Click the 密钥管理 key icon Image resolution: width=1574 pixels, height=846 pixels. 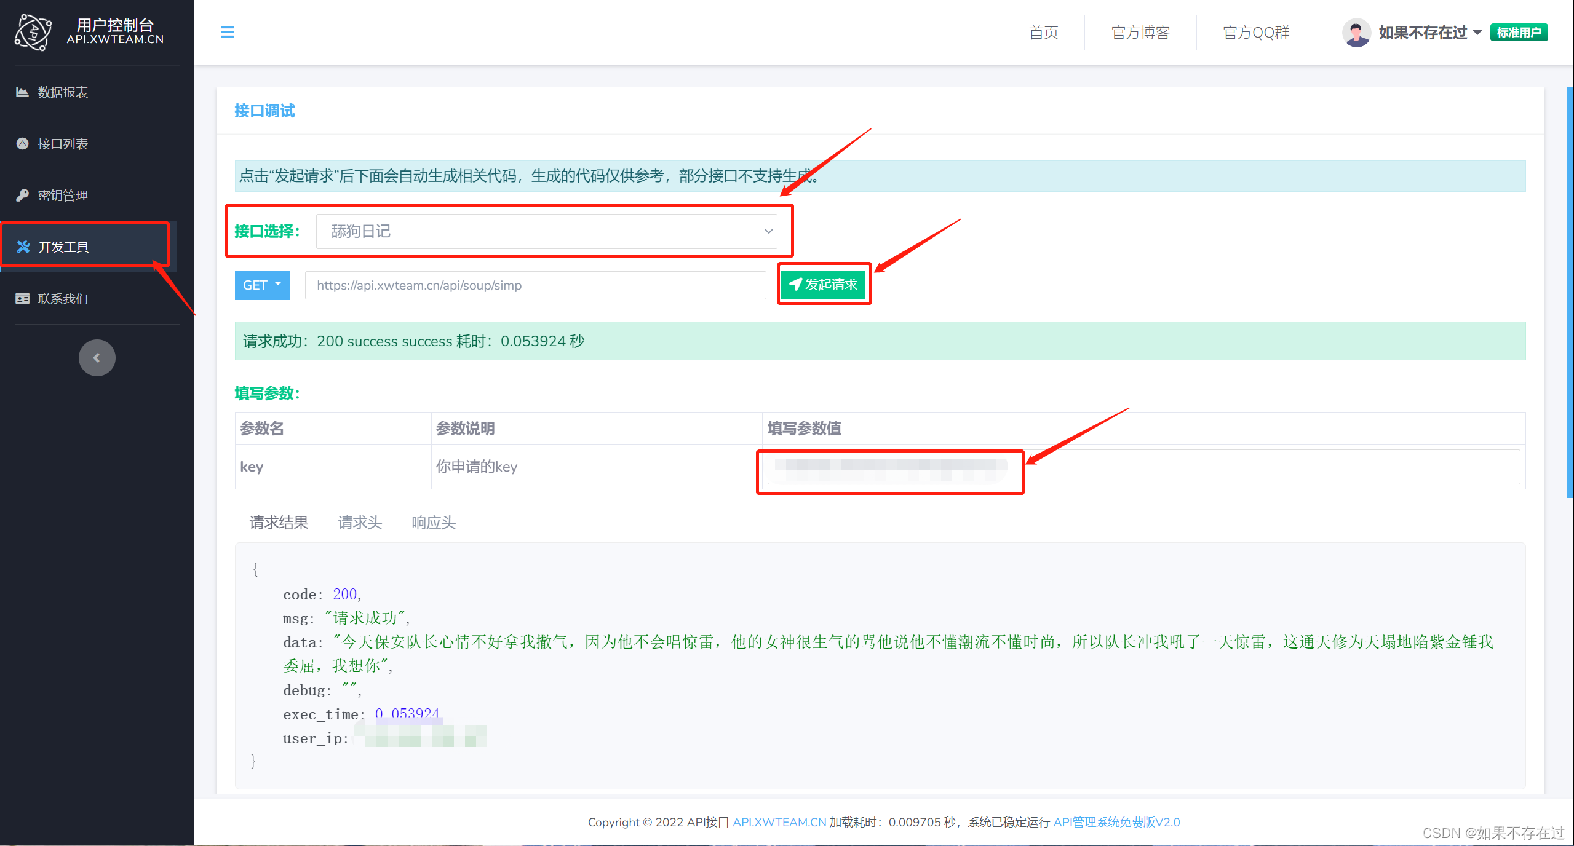click(22, 196)
